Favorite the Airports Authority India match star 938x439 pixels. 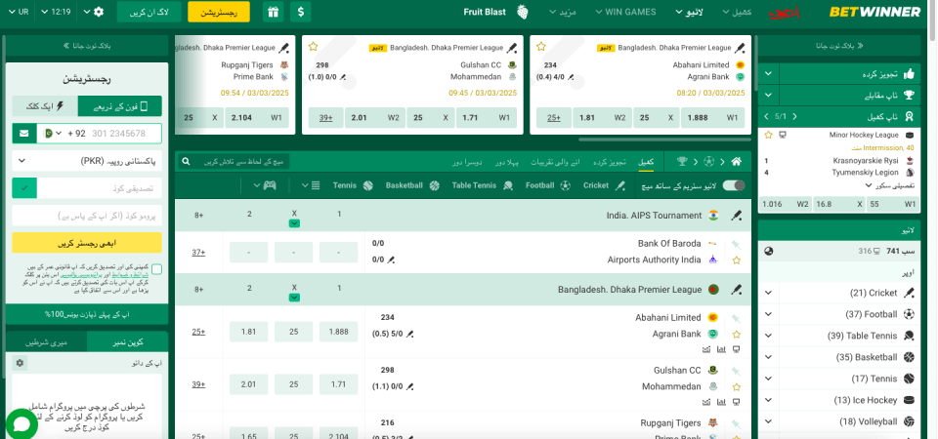coord(737,260)
